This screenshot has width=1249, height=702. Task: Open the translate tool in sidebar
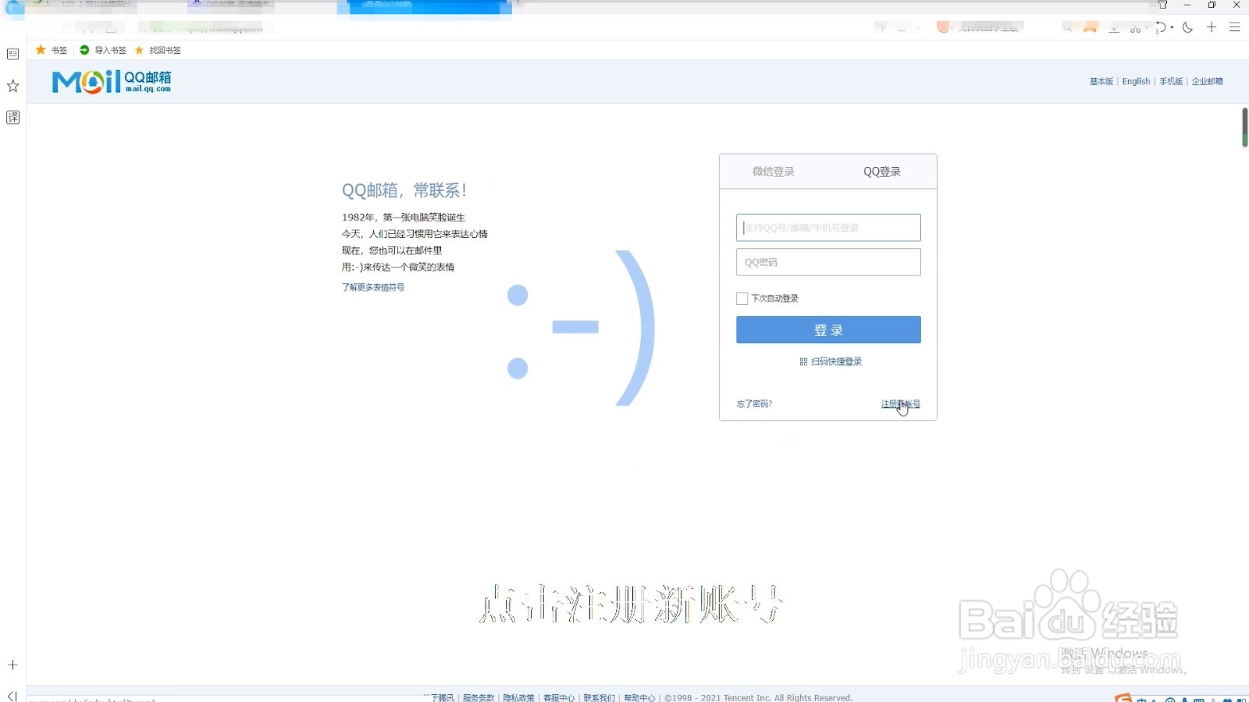[x=12, y=118]
